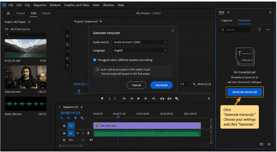
Task: Close the Generate transcript dialog
Action: (173, 31)
